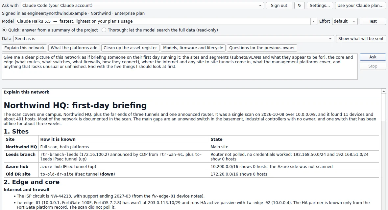
Task: Click the 'Signed in as engineer@northwind.example' line
Action: (73, 13)
